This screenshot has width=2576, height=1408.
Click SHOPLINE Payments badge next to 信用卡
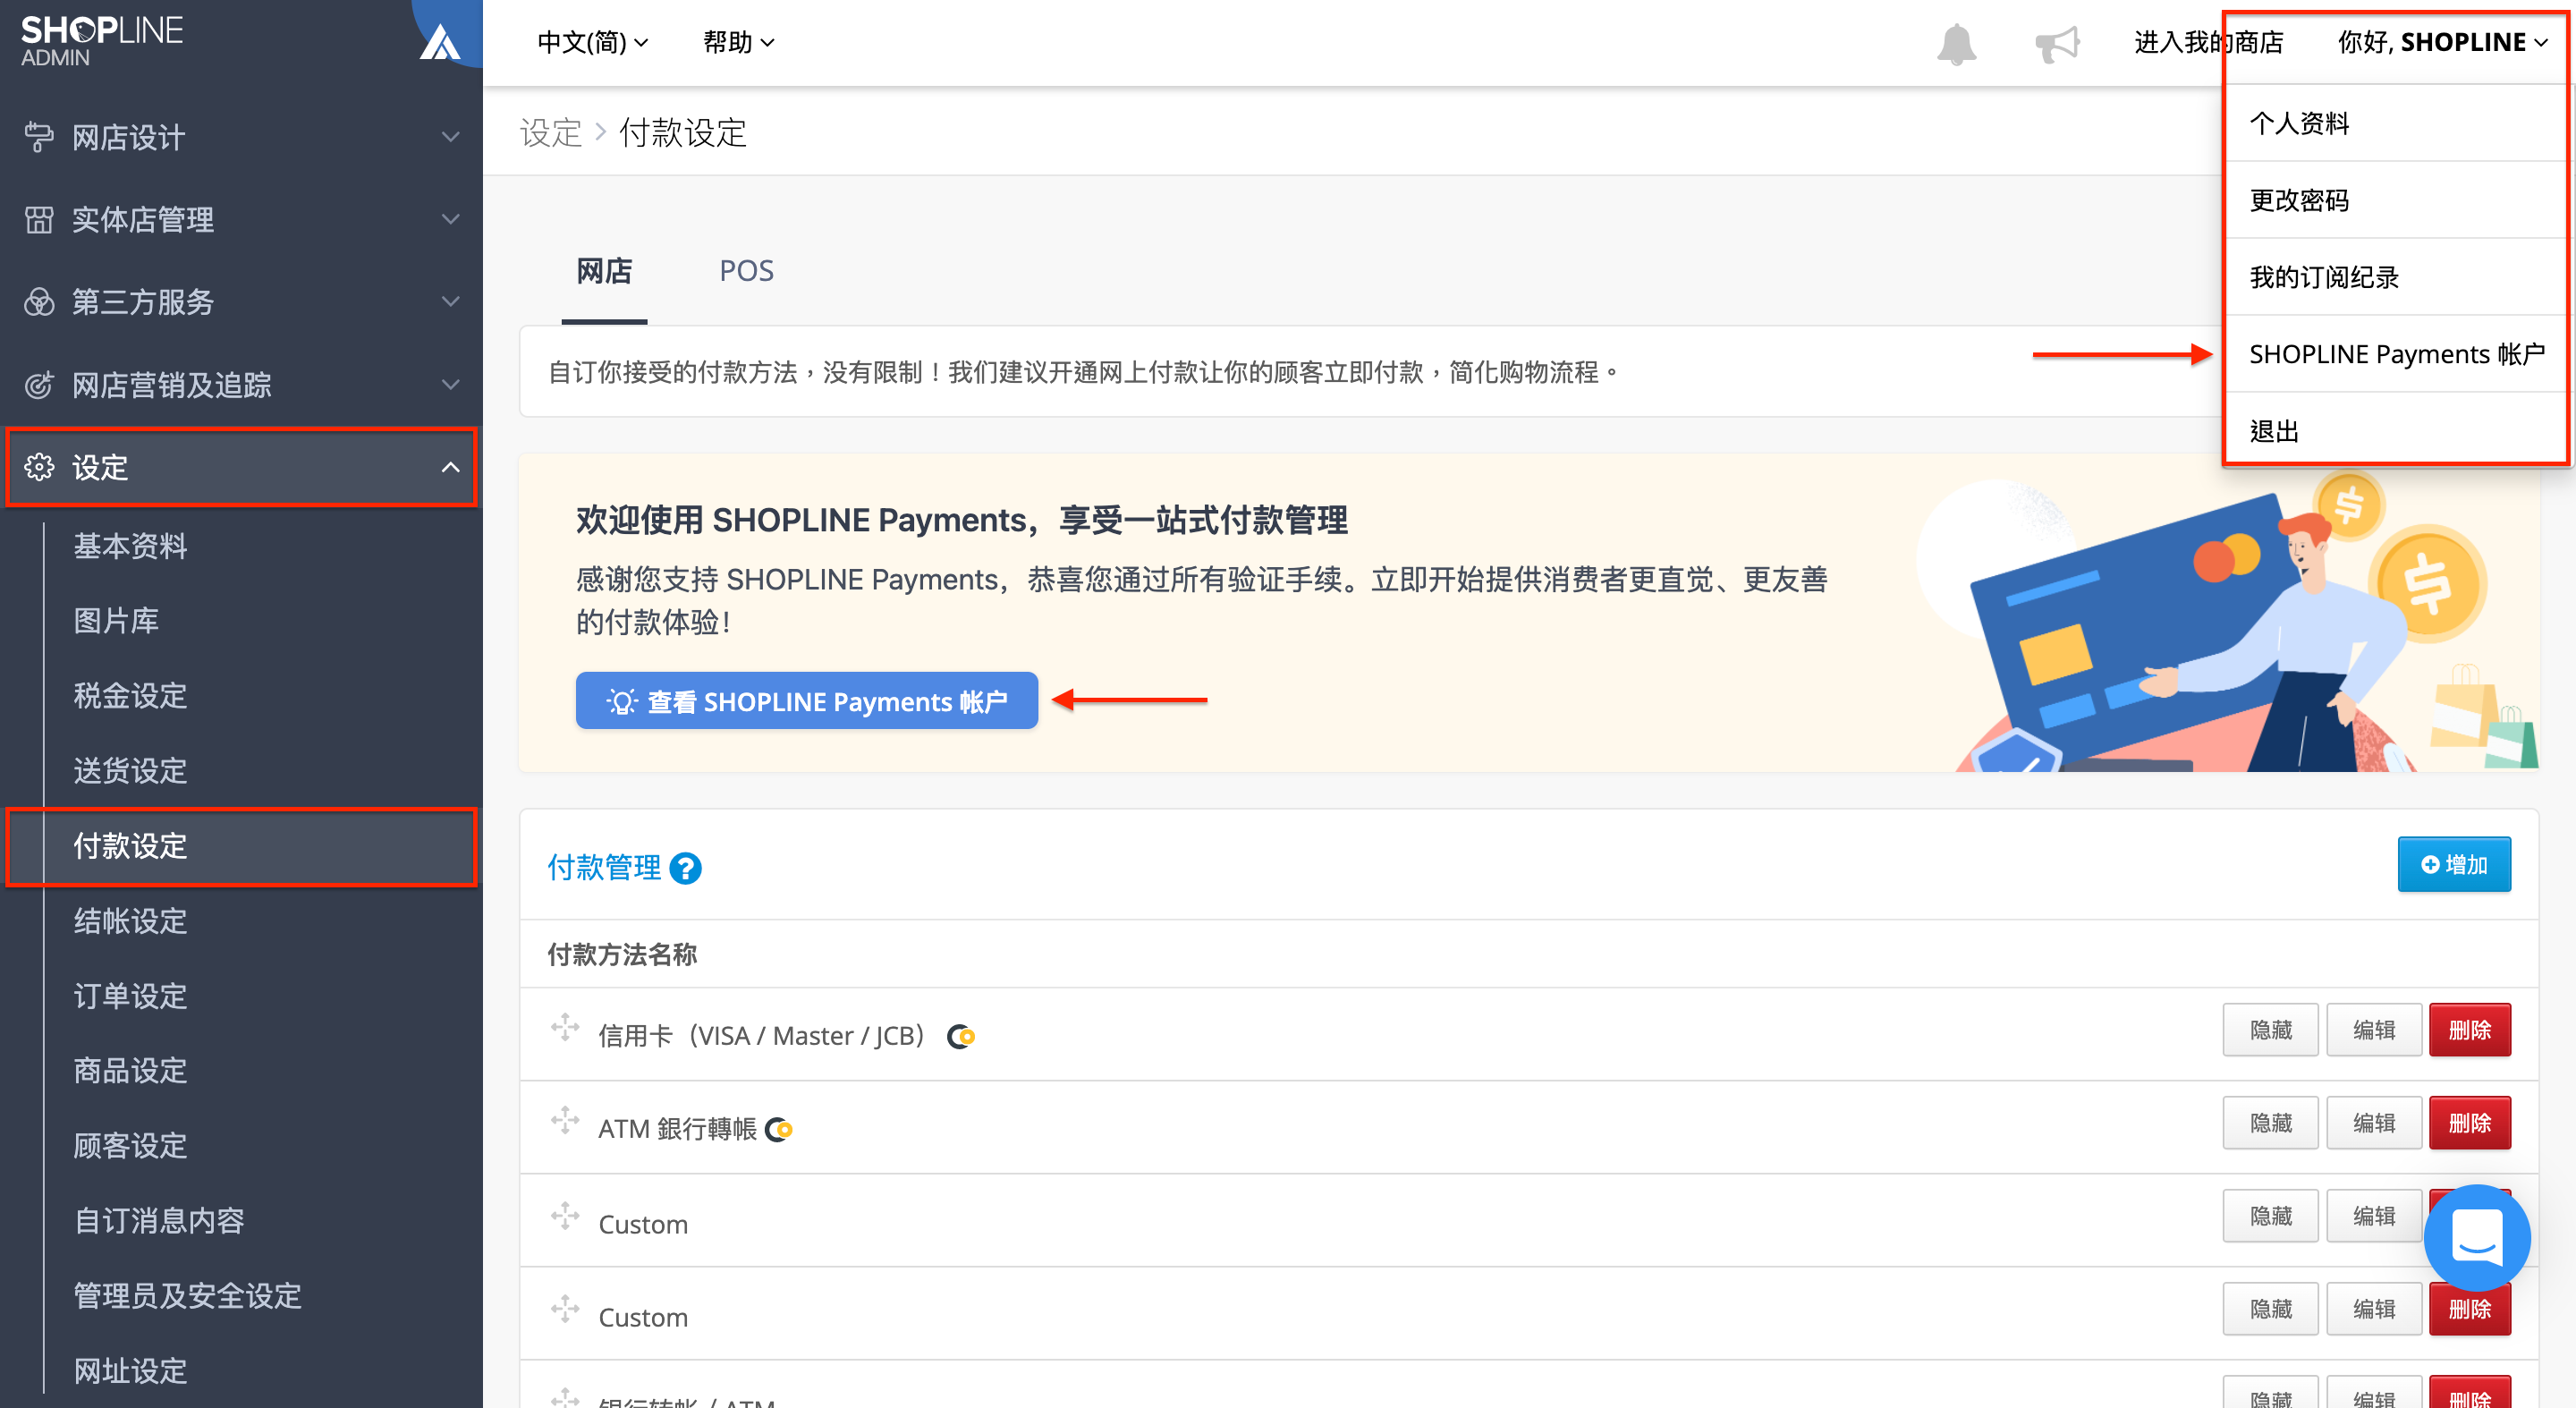961,1036
